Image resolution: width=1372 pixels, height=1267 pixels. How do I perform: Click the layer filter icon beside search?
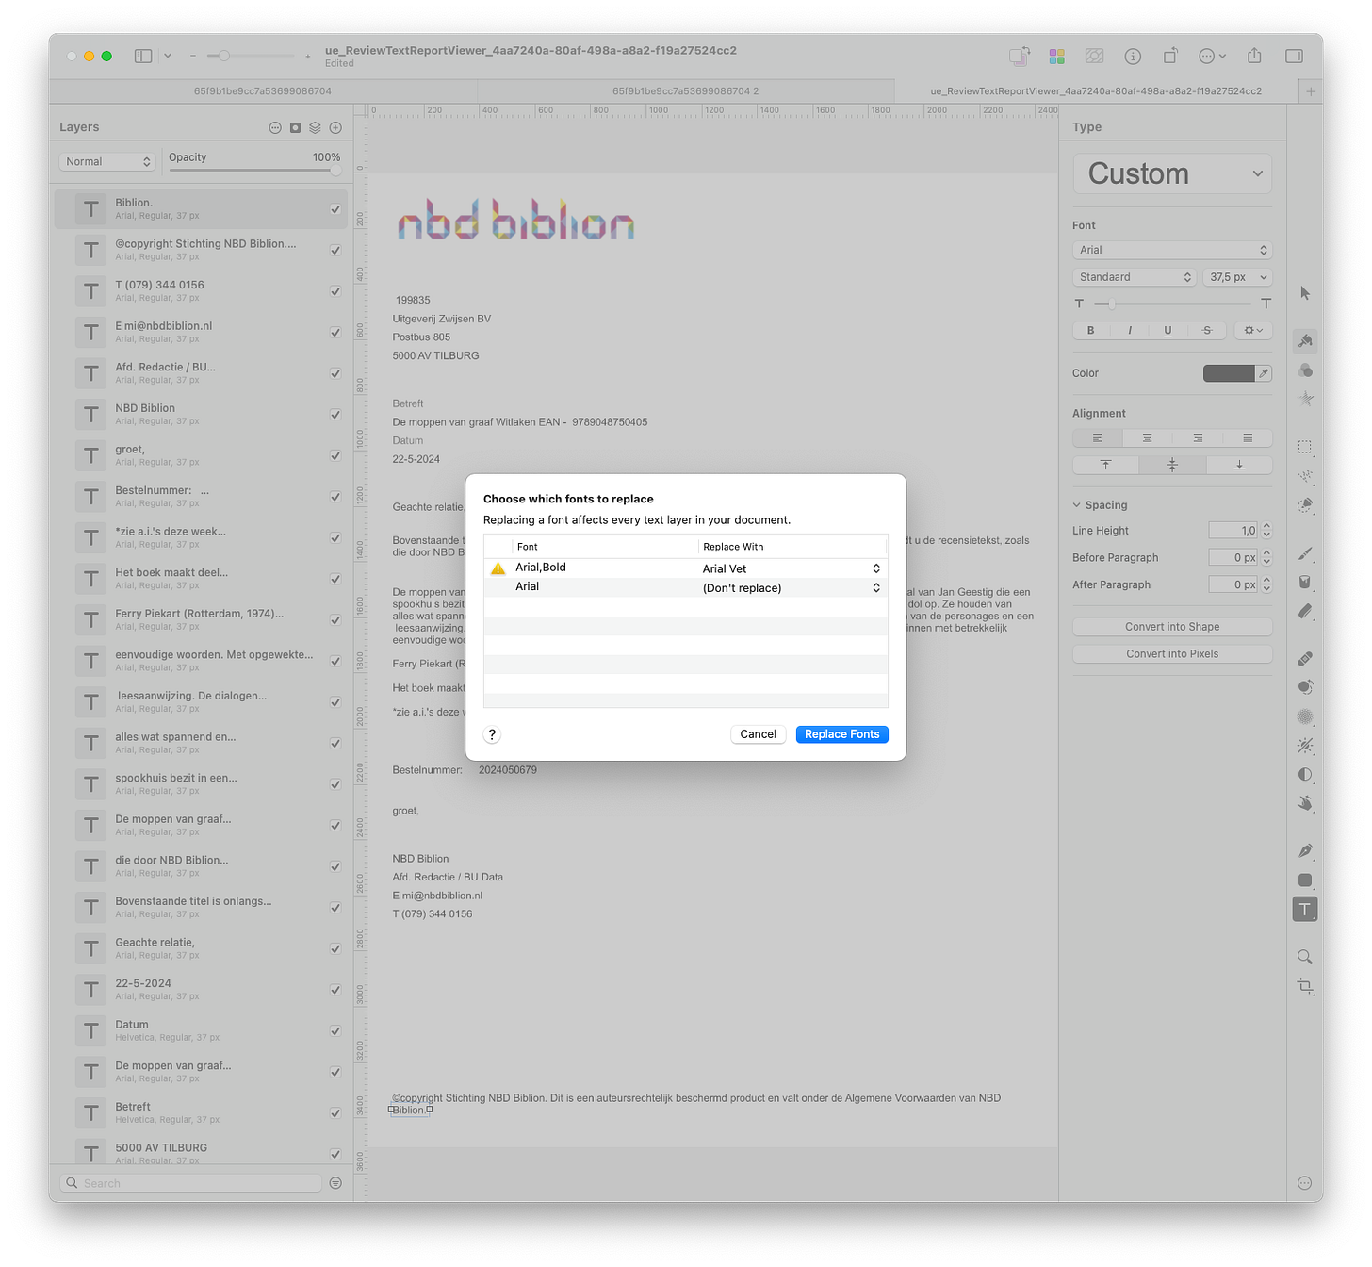pos(335,1183)
